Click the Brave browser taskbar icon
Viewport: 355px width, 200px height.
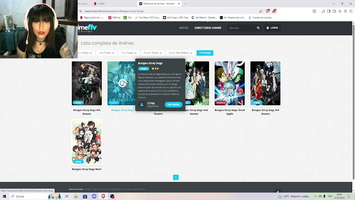pos(103,196)
